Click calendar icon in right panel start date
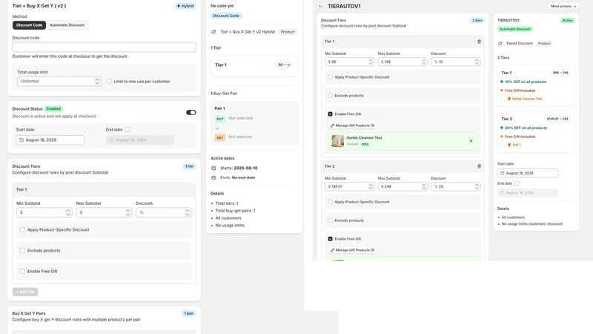The height and width of the screenshot is (334, 593). pyautogui.click(x=503, y=173)
